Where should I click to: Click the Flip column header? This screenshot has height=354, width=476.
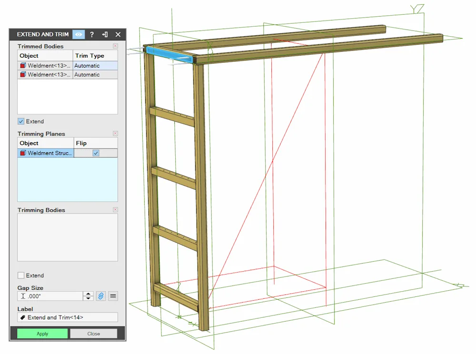tap(96, 143)
